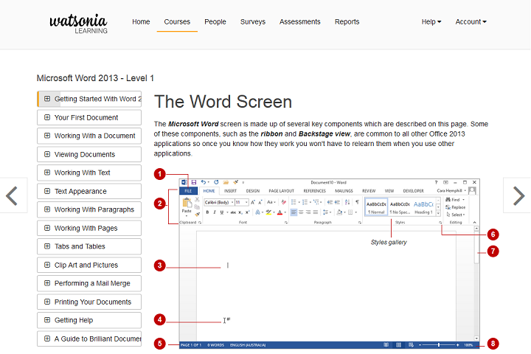Collapse the Word ribbon using the caret
531x354 pixels.
(474, 222)
